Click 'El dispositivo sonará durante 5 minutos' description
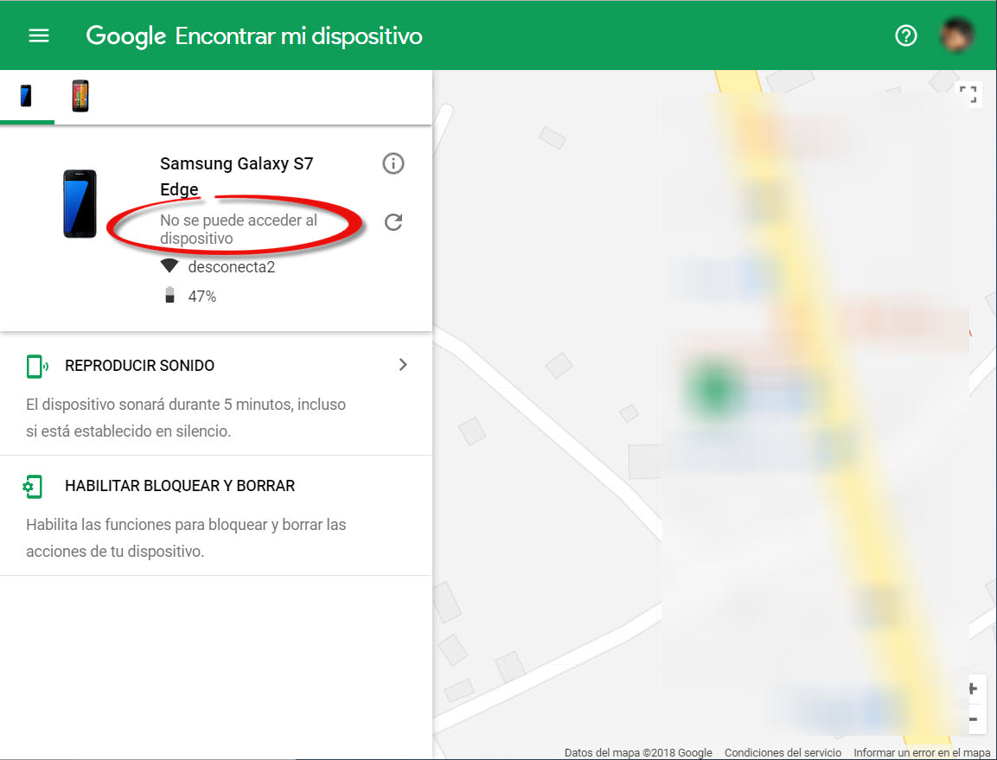Viewport: 997px width, 760px height. coord(186,418)
